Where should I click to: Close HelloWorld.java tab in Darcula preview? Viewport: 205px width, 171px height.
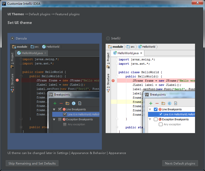[x=45, y=53]
